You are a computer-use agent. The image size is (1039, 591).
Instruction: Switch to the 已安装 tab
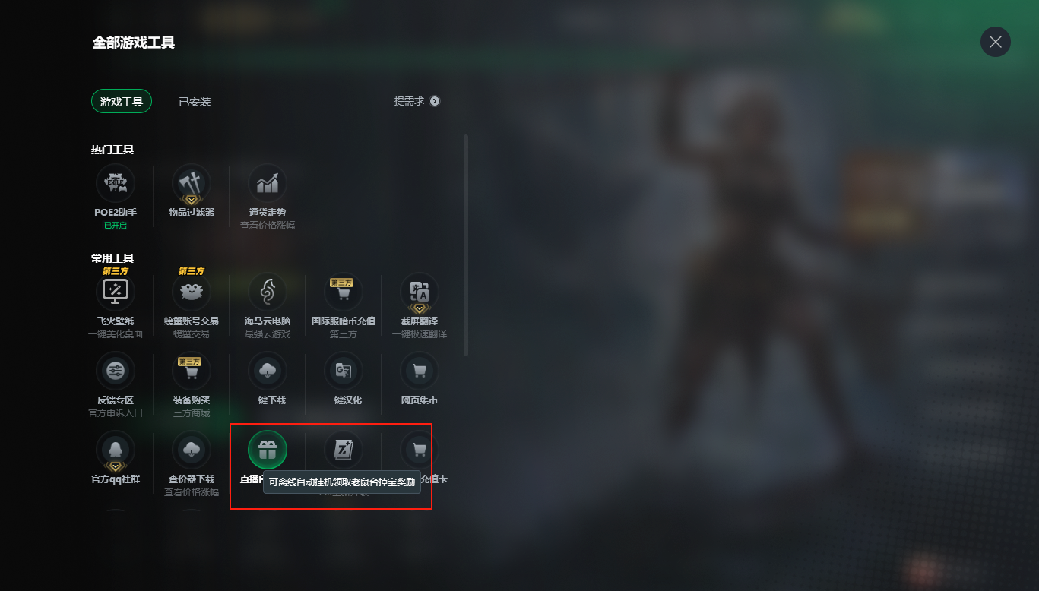pyautogui.click(x=195, y=102)
